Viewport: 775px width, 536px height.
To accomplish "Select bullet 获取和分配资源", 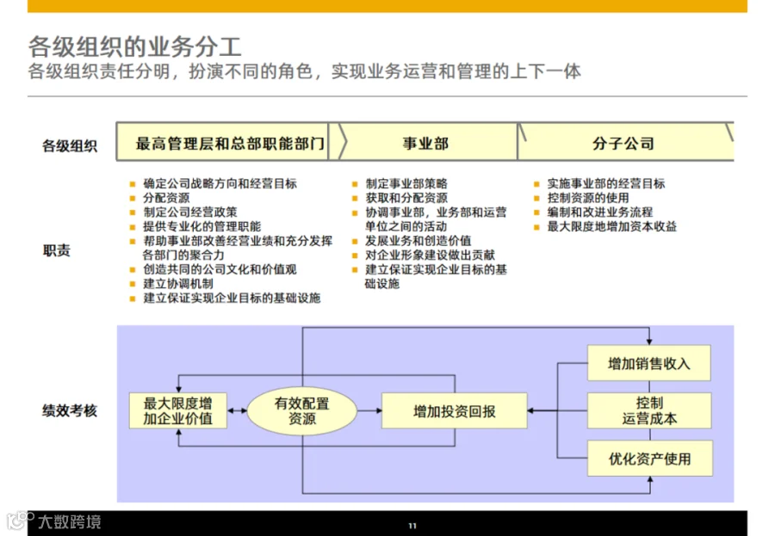I will tap(406, 198).
